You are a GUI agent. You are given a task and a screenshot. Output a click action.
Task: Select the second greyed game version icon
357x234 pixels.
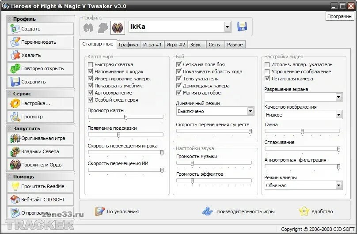(x=103, y=28)
